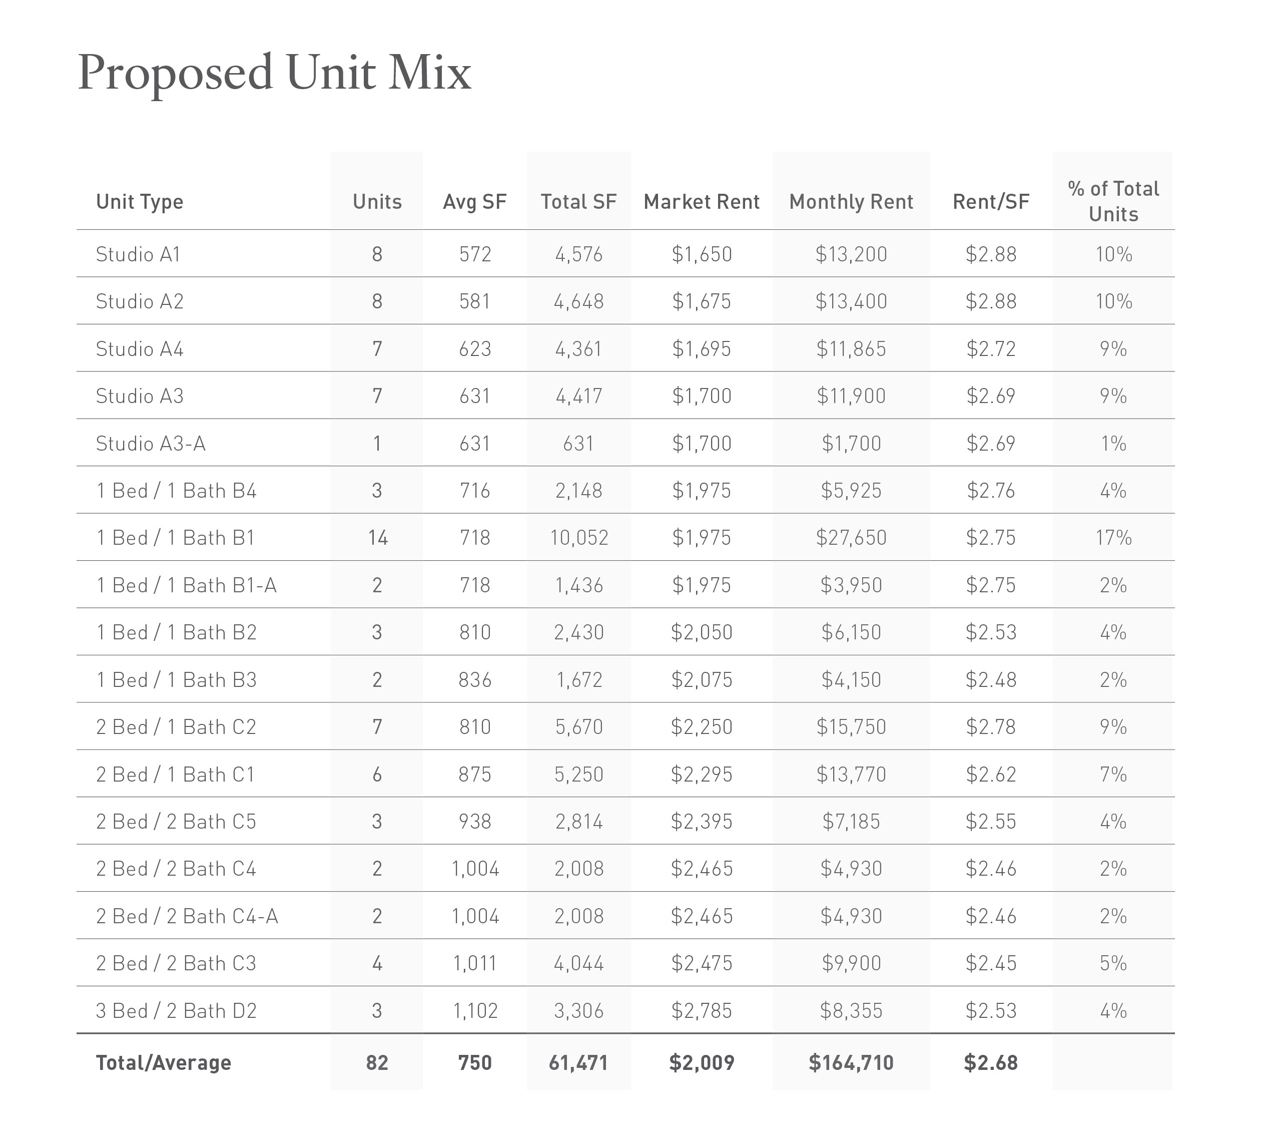This screenshot has height=1131, width=1281.
Task: Click the % of Total Units header
Action: pyautogui.click(x=1113, y=201)
